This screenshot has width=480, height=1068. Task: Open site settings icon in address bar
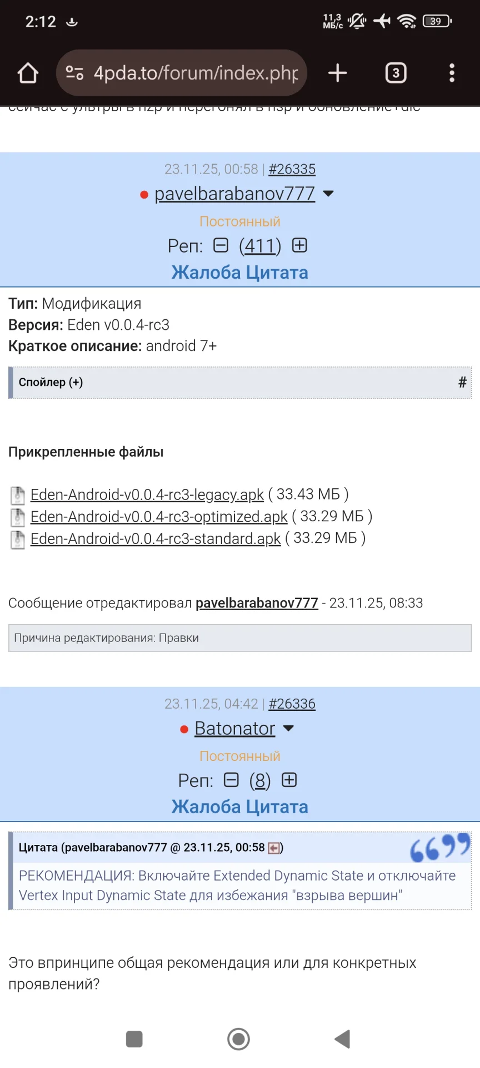point(74,73)
